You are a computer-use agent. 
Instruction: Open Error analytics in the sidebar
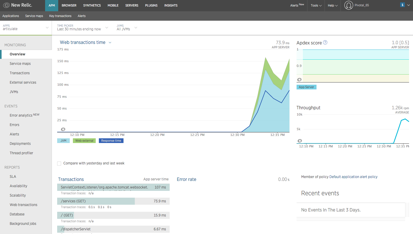(x=25, y=115)
